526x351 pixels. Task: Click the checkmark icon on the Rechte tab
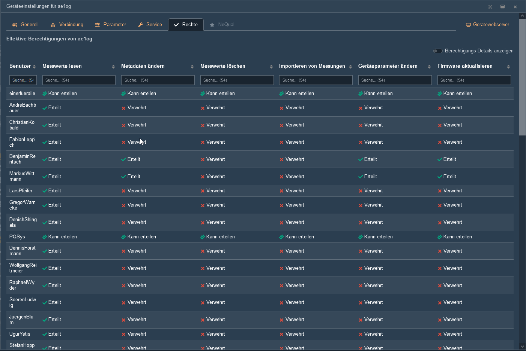176,25
